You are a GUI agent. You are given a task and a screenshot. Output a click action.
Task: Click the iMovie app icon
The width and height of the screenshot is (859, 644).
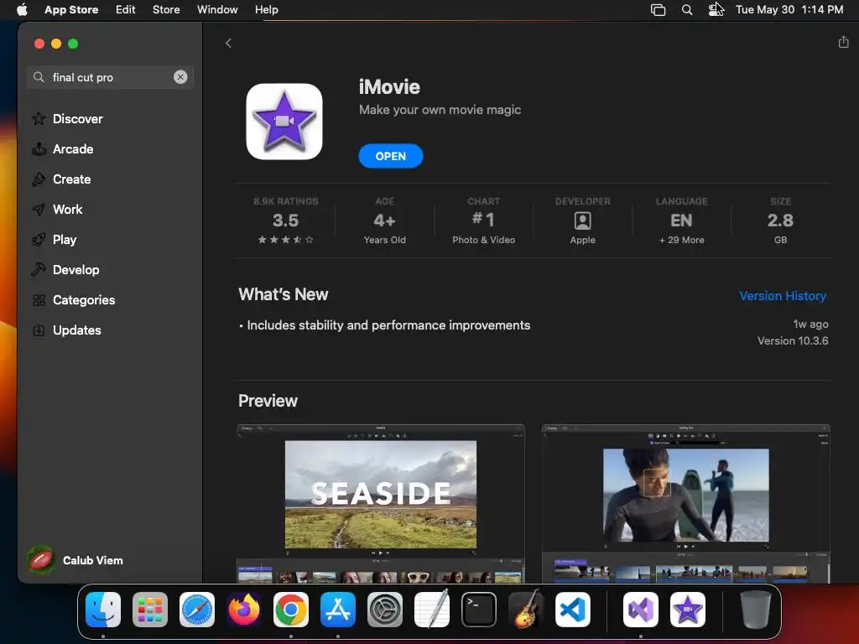click(284, 122)
